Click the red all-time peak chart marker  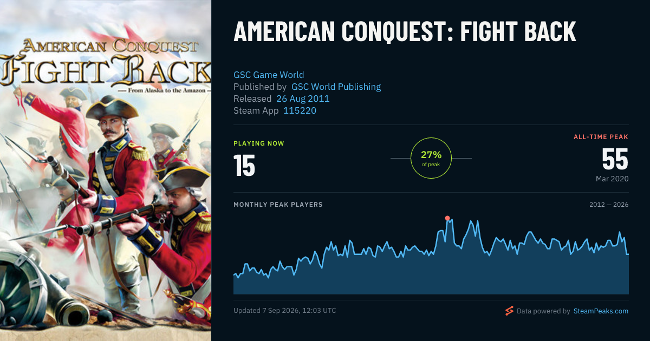tap(447, 218)
